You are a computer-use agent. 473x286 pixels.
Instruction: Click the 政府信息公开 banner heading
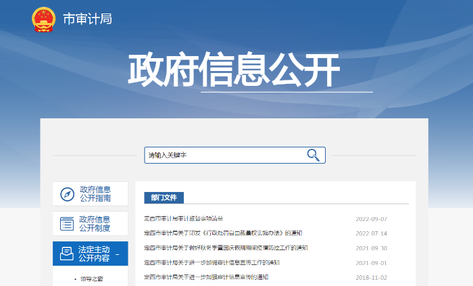234,69
